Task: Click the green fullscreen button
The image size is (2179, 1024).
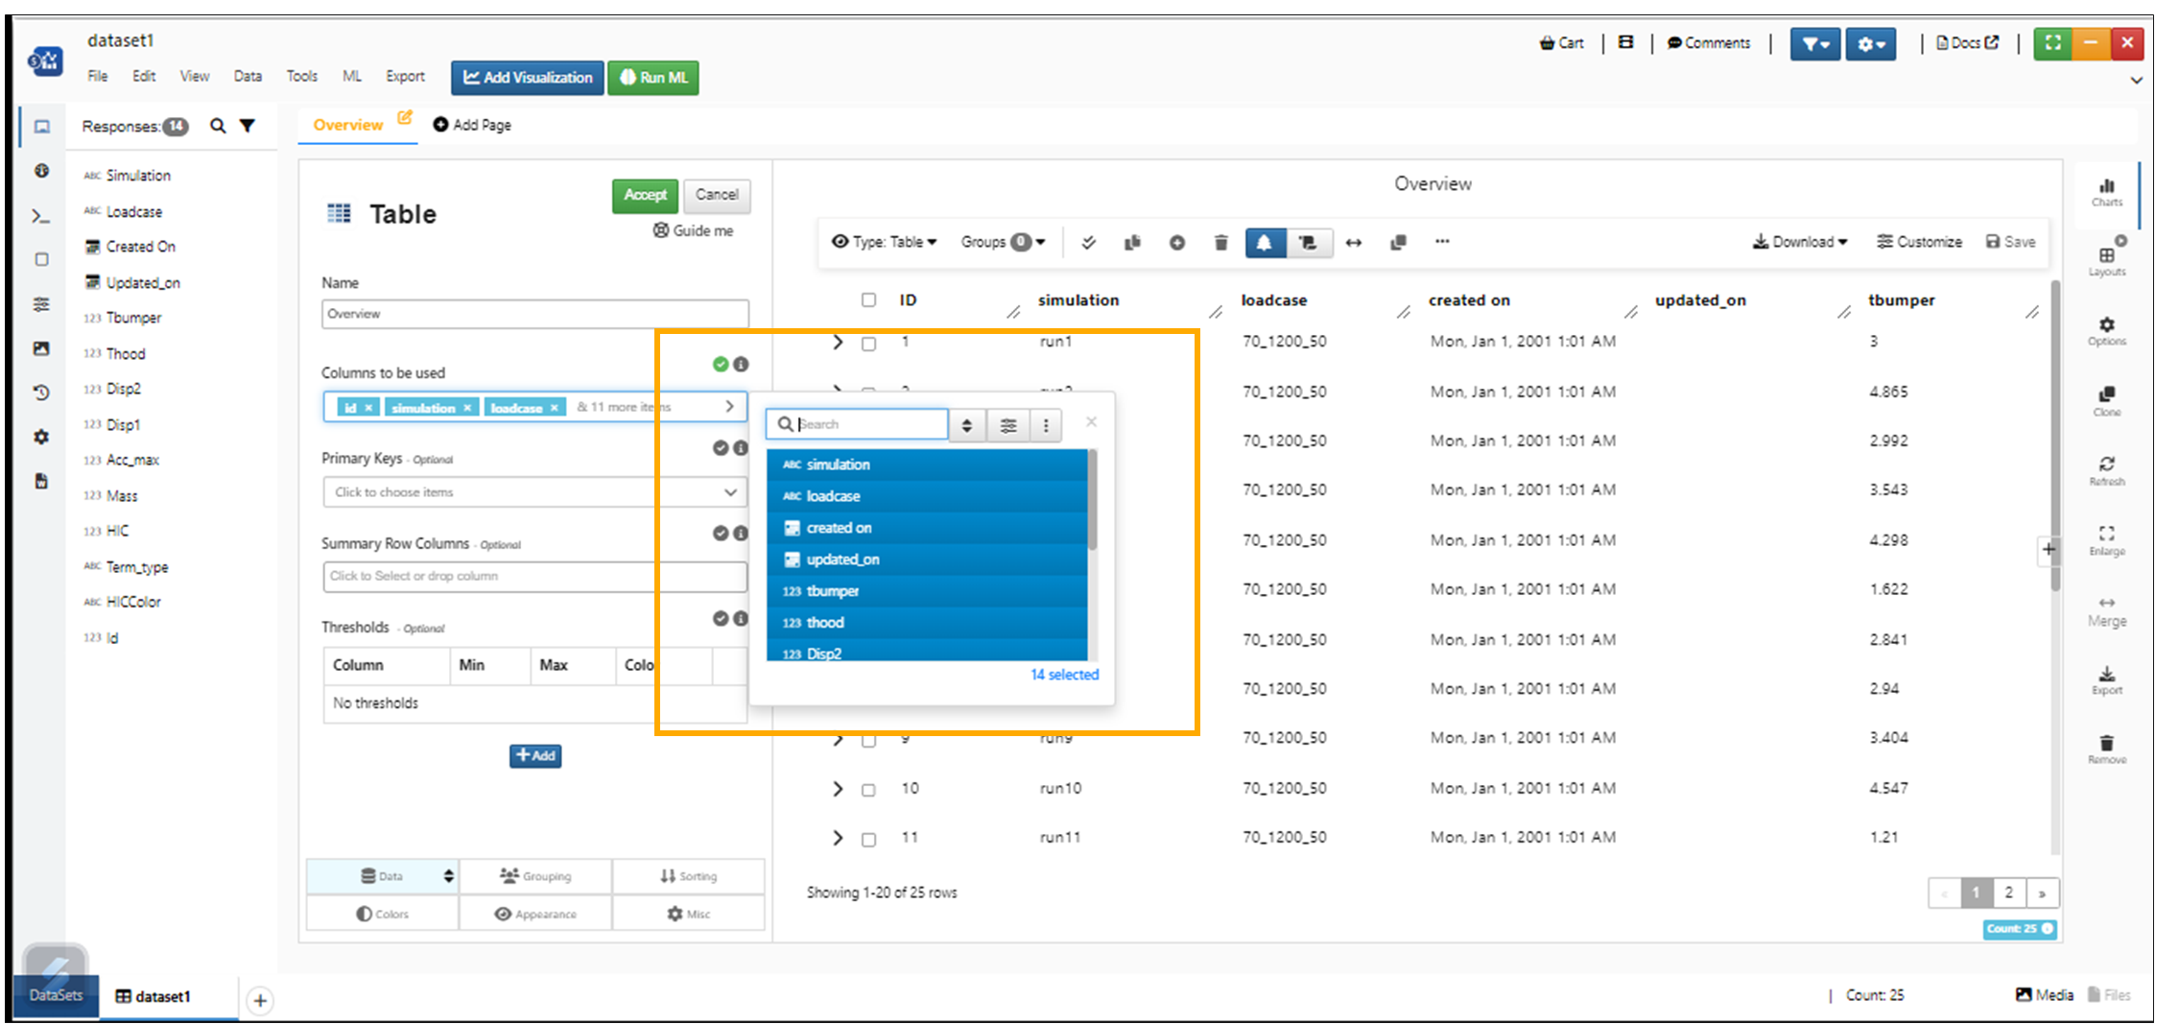Action: (x=2052, y=43)
